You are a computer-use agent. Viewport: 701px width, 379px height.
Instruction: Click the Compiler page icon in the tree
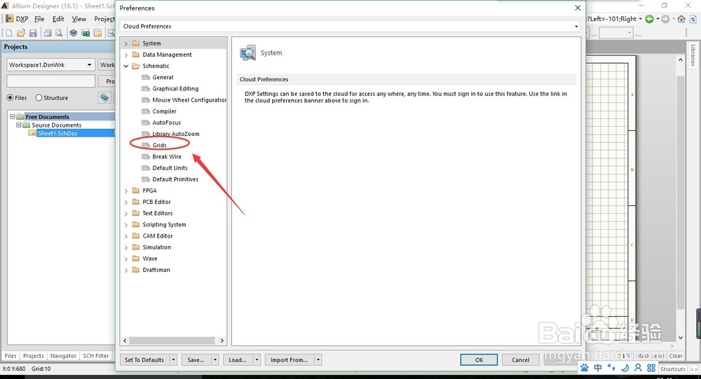146,111
